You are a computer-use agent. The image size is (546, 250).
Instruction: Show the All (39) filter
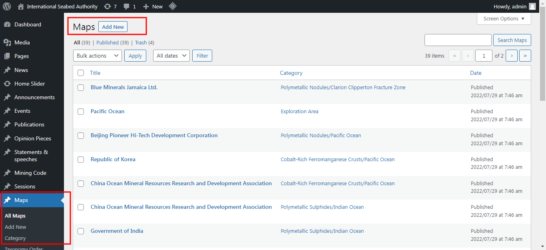tap(82, 42)
